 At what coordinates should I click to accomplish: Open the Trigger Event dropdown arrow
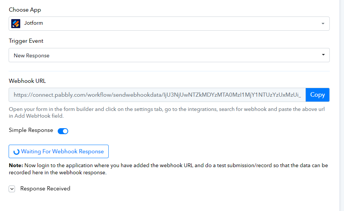point(323,55)
